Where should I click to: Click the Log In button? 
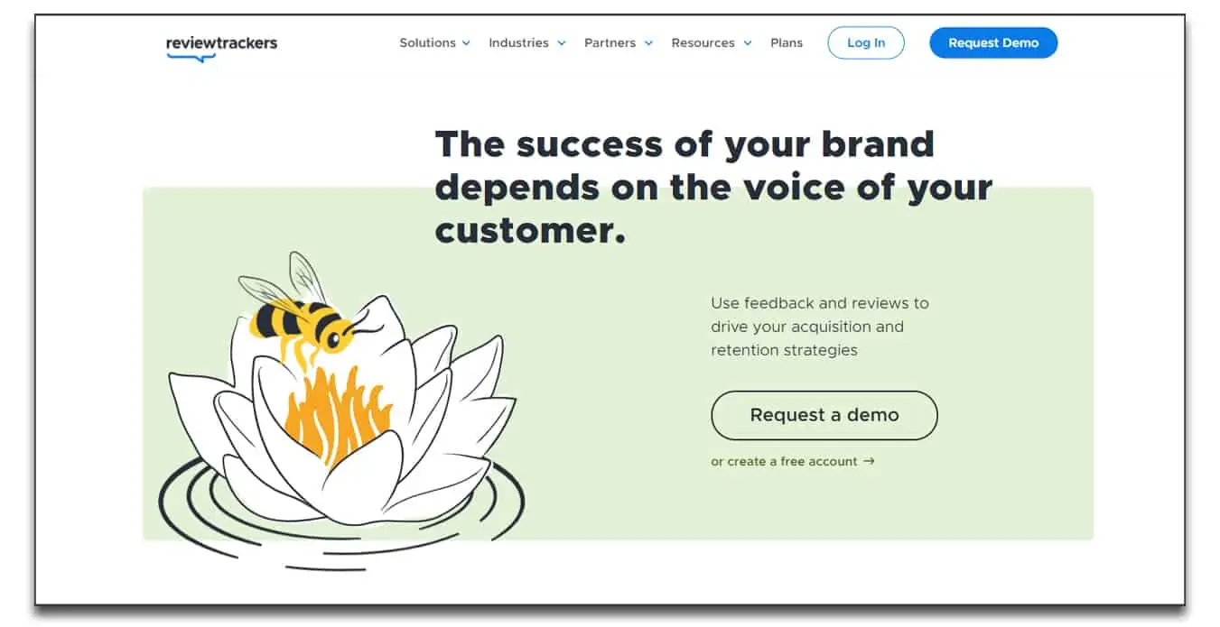[x=866, y=42]
